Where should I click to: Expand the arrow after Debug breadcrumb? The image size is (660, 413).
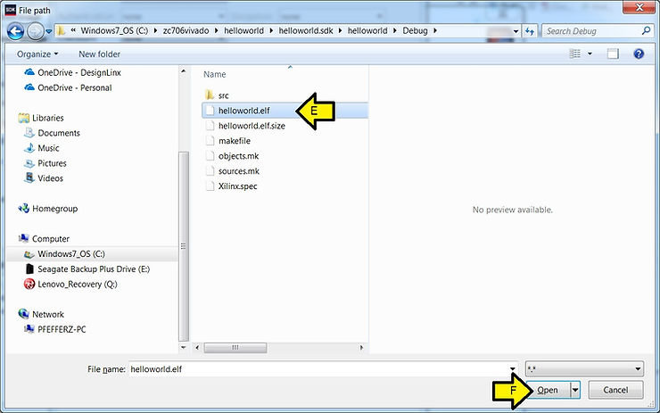(435, 30)
